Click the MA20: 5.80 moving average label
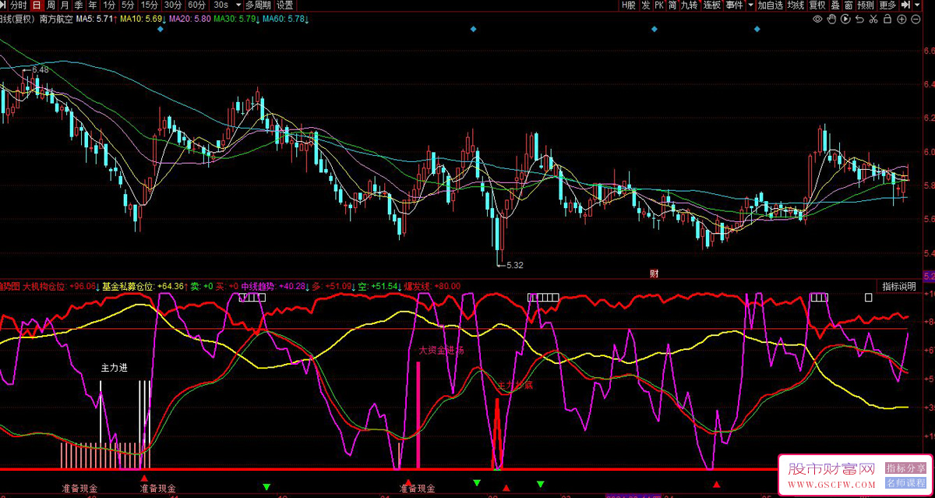Screen dimensions: 935x498 (190, 18)
